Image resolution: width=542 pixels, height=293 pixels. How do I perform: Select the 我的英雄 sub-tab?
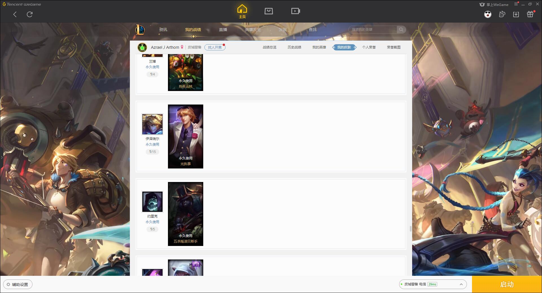click(319, 47)
